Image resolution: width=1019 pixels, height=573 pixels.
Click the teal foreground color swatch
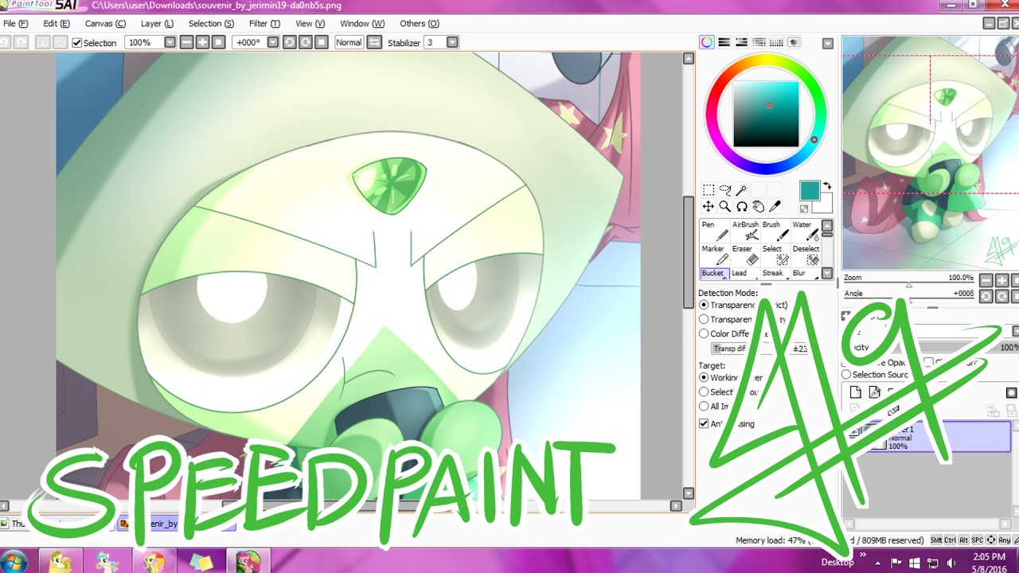pos(810,190)
